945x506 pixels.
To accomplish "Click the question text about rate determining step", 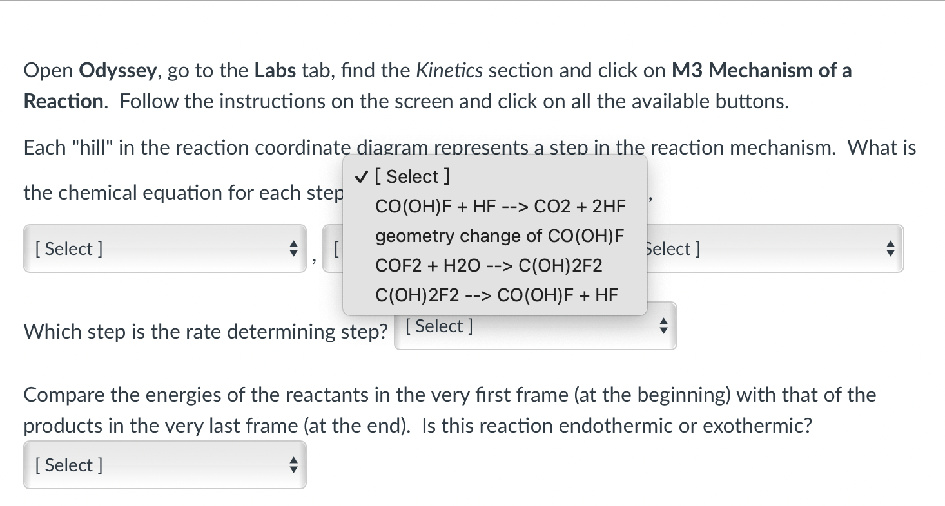I will pyautogui.click(x=205, y=332).
